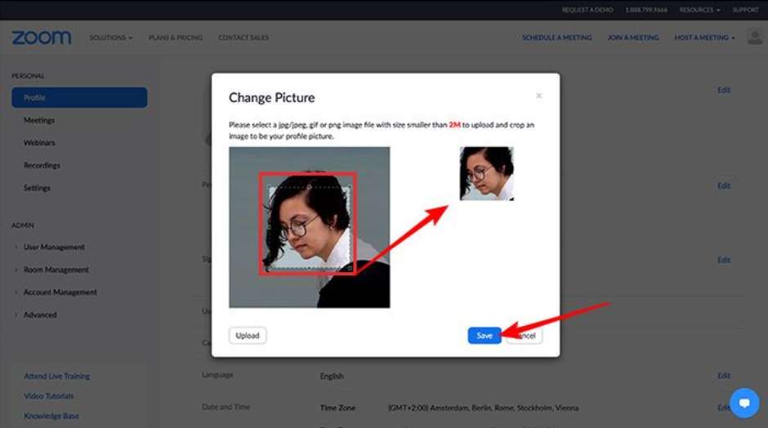Expand Account Management section
768x428 pixels.
(x=60, y=292)
